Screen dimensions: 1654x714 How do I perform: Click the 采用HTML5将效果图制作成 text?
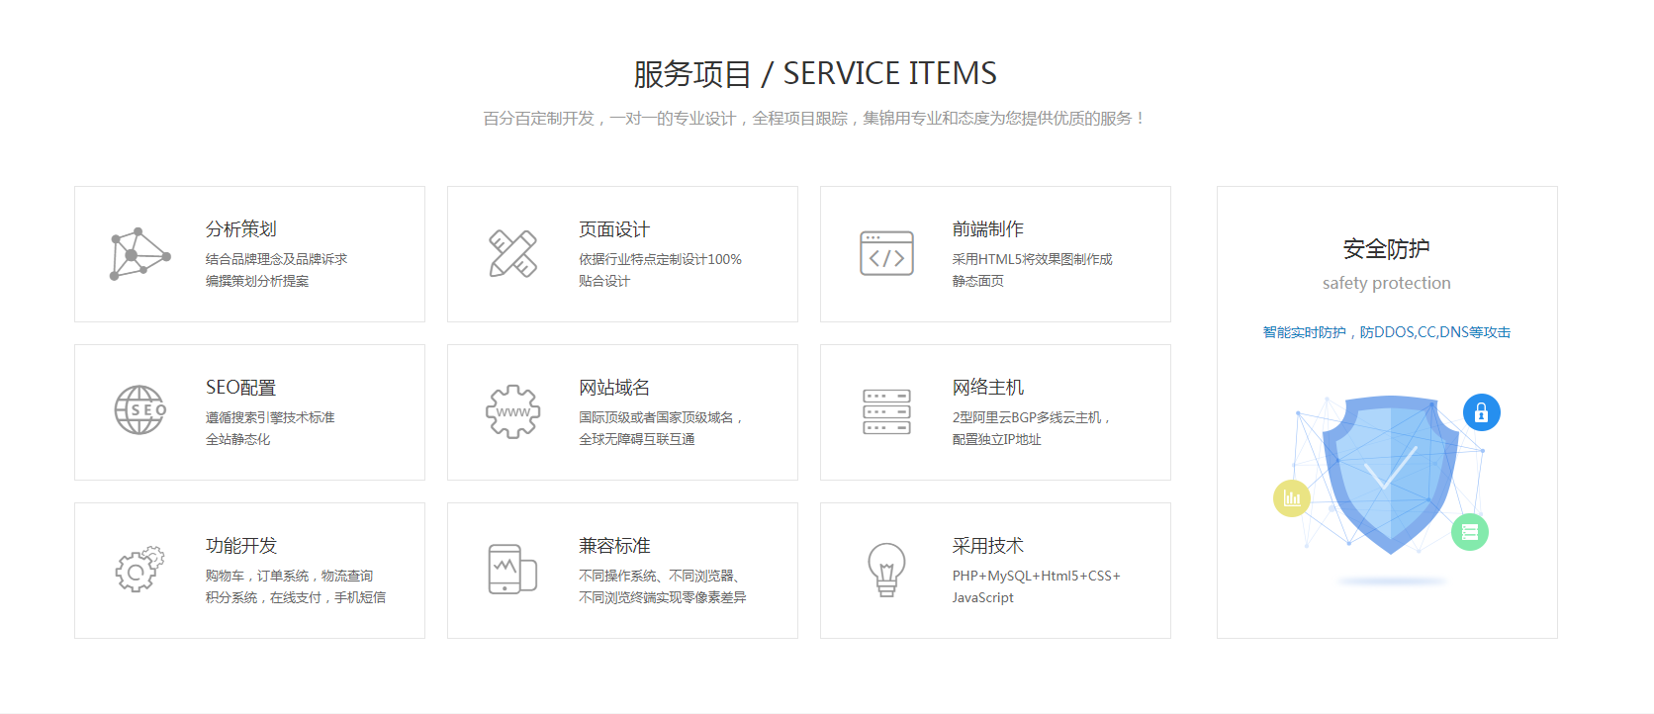(x=1033, y=259)
